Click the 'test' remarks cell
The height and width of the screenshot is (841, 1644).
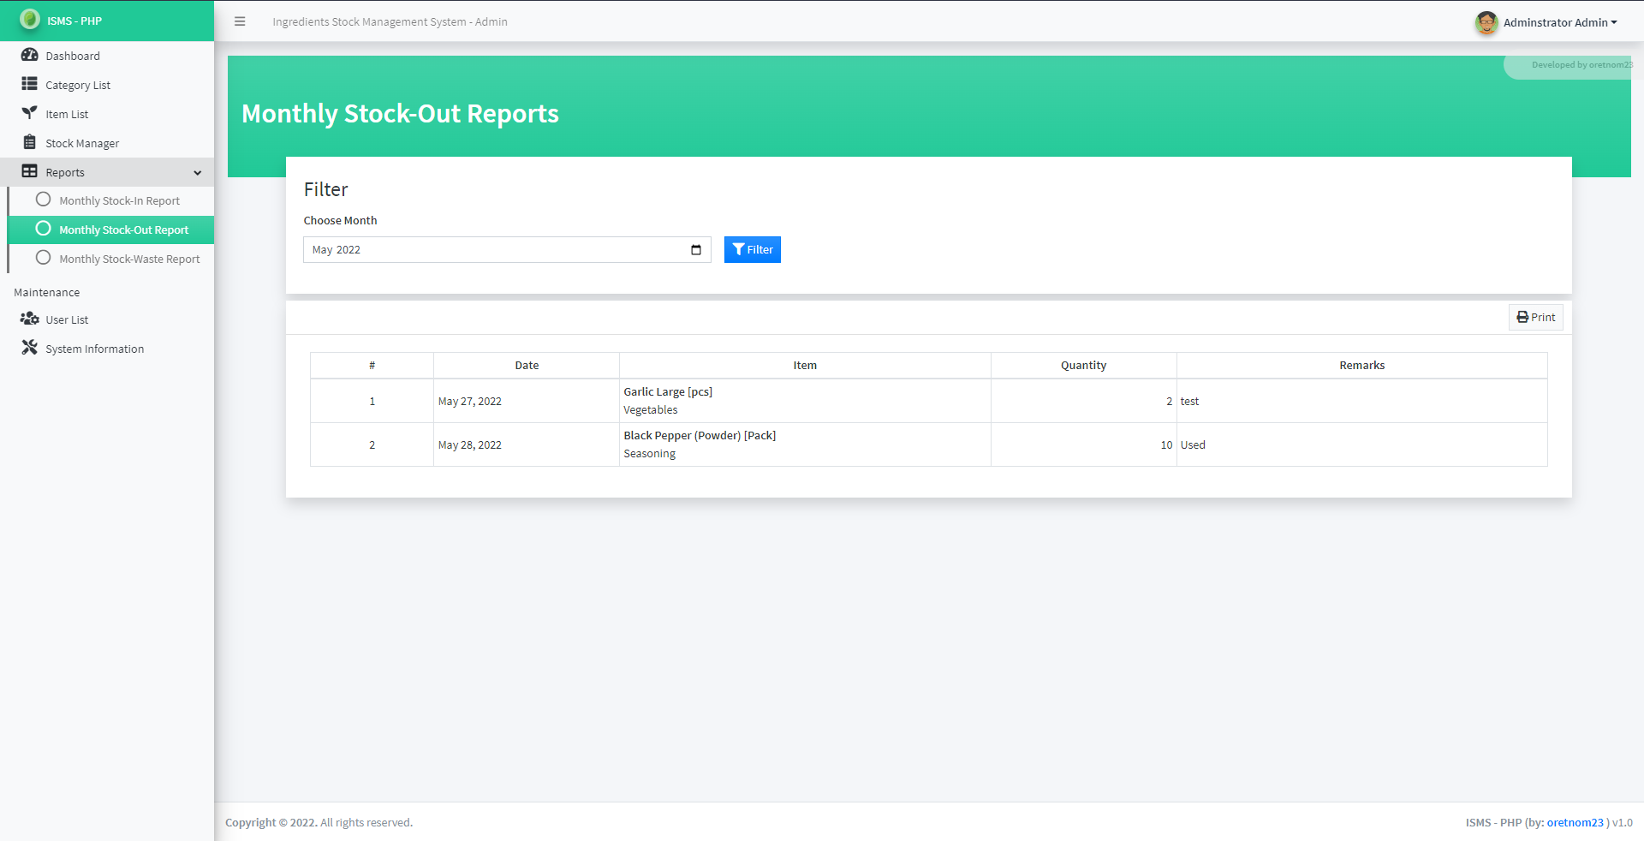coord(1361,401)
